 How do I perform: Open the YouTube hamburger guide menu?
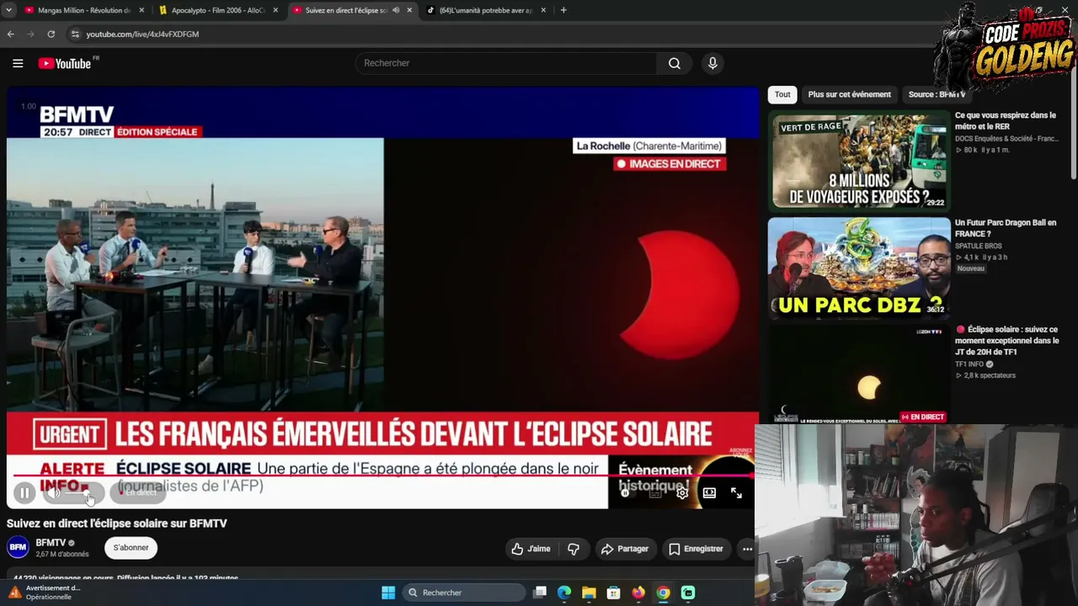click(x=18, y=63)
